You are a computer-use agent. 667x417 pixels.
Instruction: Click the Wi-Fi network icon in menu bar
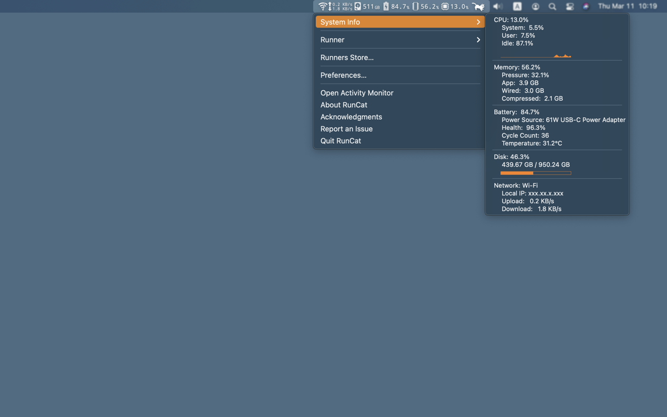click(x=322, y=6)
